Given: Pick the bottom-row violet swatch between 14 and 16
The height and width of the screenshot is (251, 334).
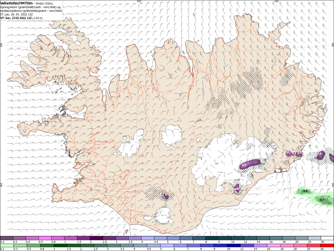Looking at the screenshot, I should pyautogui.click(x=260, y=246).
